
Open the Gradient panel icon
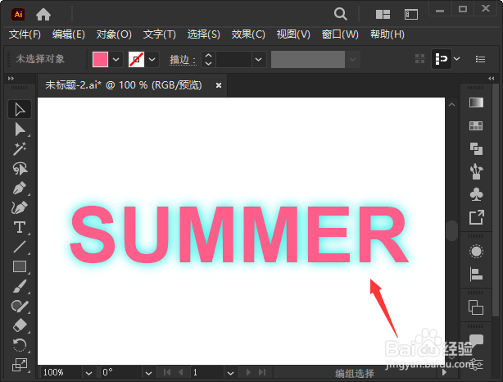(476, 102)
